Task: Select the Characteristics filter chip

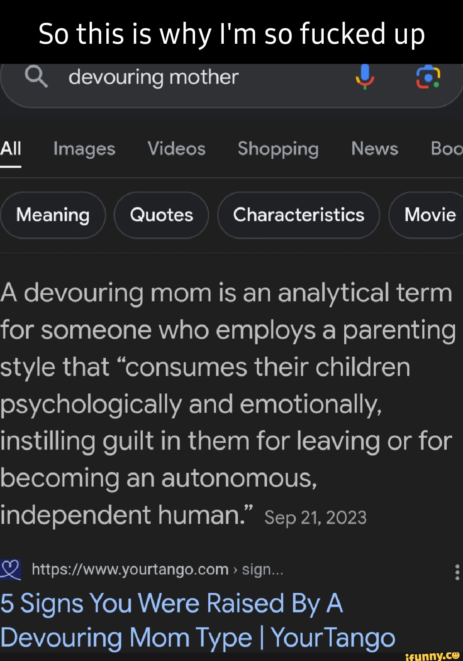Action: pos(299,215)
